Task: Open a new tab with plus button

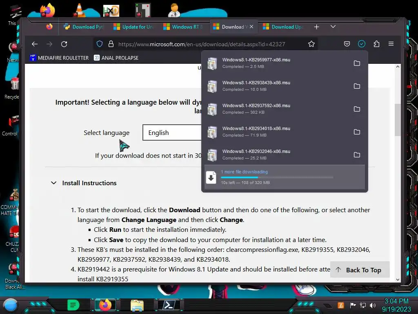Action: click(316, 27)
